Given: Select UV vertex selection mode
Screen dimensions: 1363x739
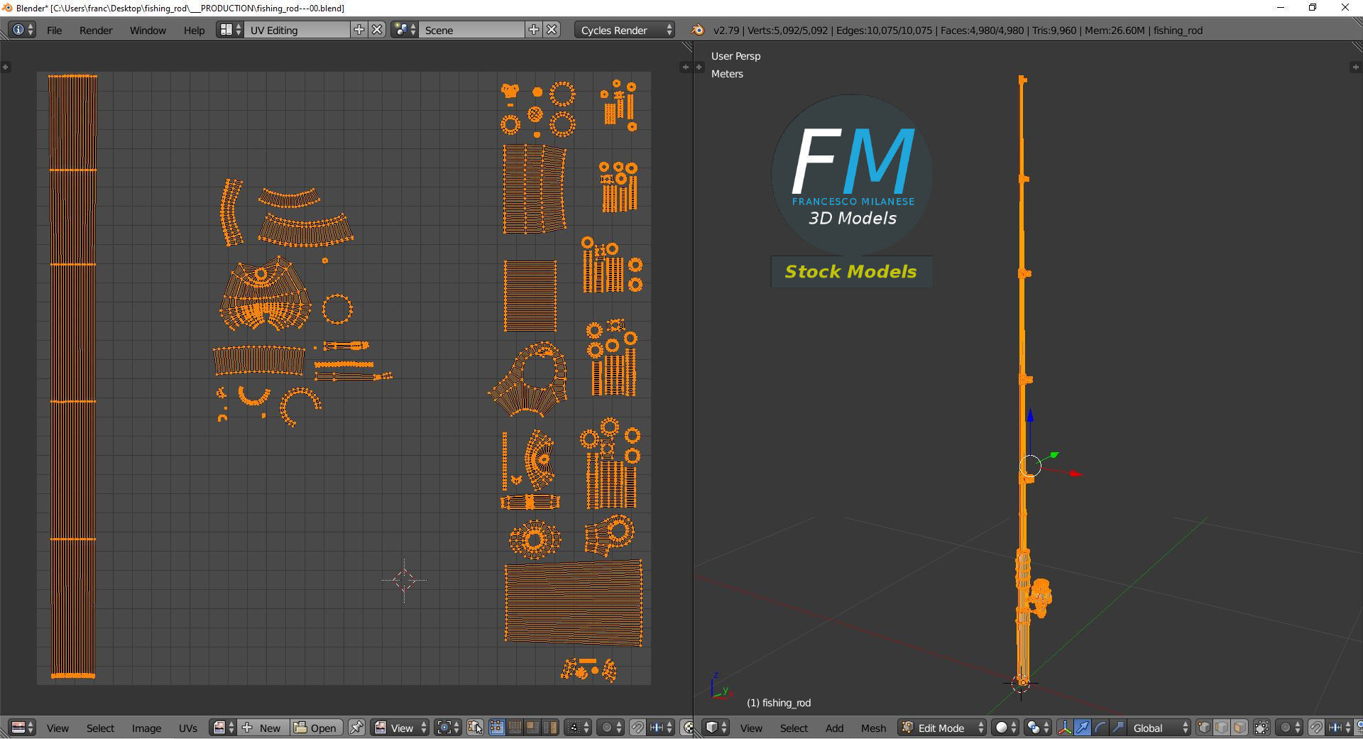Looking at the screenshot, I should [x=497, y=728].
